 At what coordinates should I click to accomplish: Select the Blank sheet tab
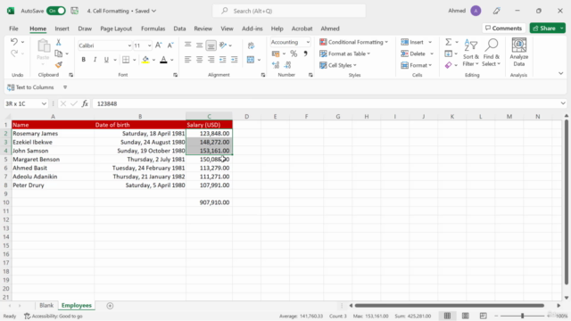pos(46,305)
